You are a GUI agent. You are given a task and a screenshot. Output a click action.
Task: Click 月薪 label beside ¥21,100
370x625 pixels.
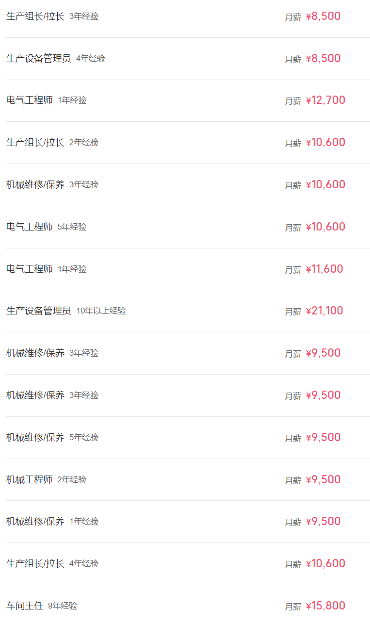[x=293, y=312]
